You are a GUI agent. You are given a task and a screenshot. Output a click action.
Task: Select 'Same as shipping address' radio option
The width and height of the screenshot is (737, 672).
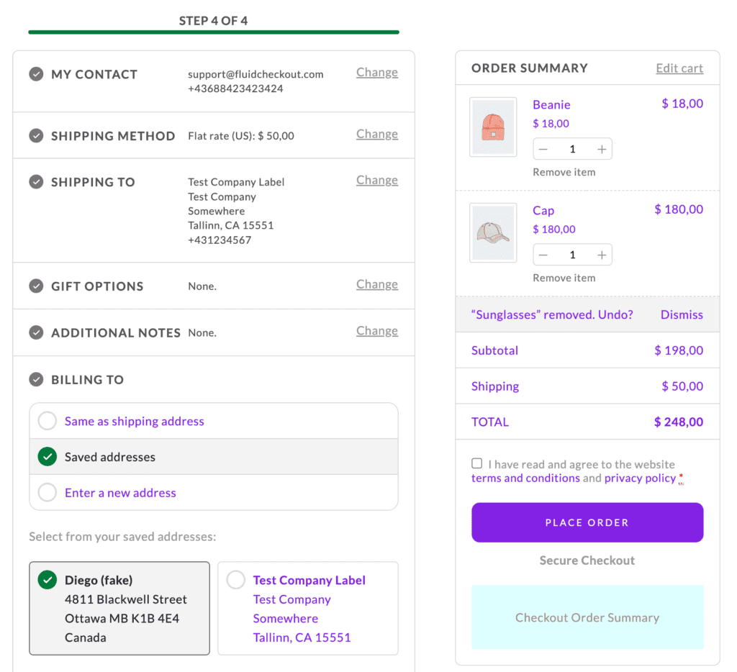pyautogui.click(x=48, y=421)
